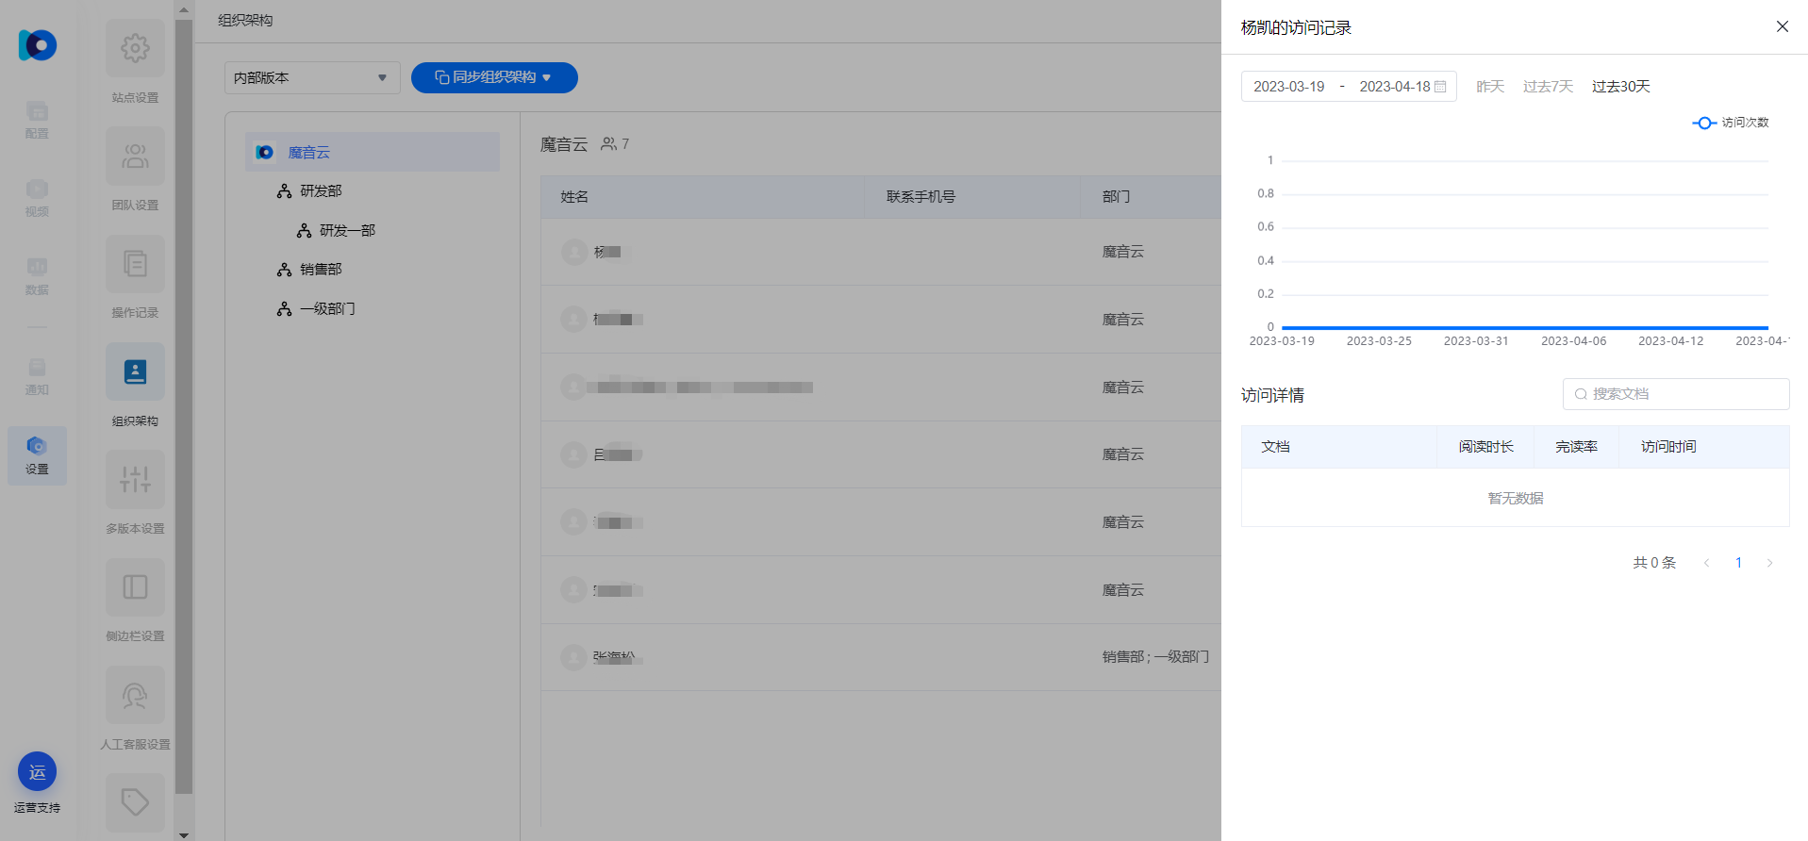Image resolution: width=1808 pixels, height=841 pixels.
Task: Click the 阅读时长 column header
Action: click(x=1485, y=447)
